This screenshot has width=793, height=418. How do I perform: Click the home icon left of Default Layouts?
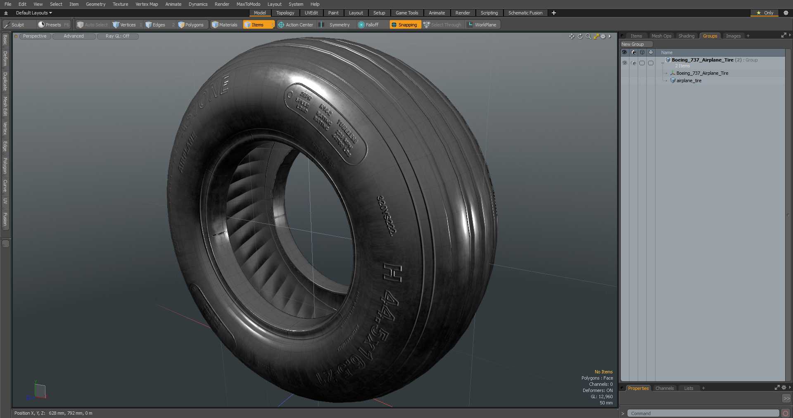6,13
